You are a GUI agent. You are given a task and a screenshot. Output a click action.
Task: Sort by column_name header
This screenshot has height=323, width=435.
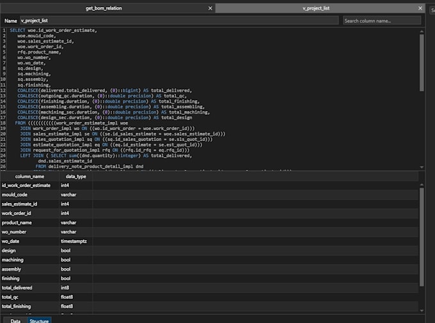(29, 176)
